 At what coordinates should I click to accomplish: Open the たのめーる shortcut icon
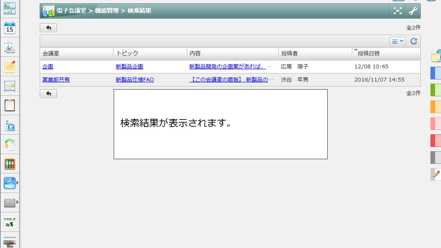[10, 222]
